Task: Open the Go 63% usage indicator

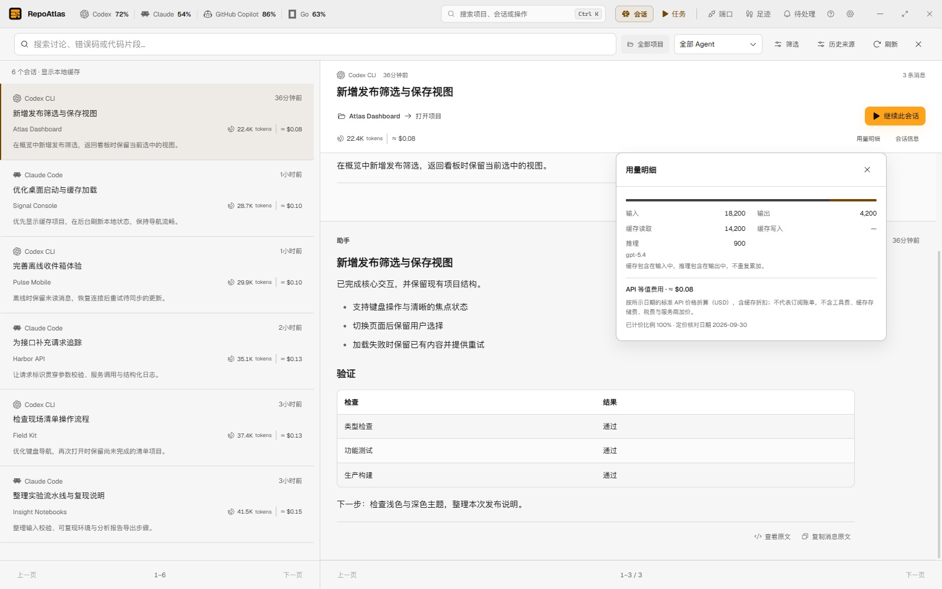Action: 307,14
